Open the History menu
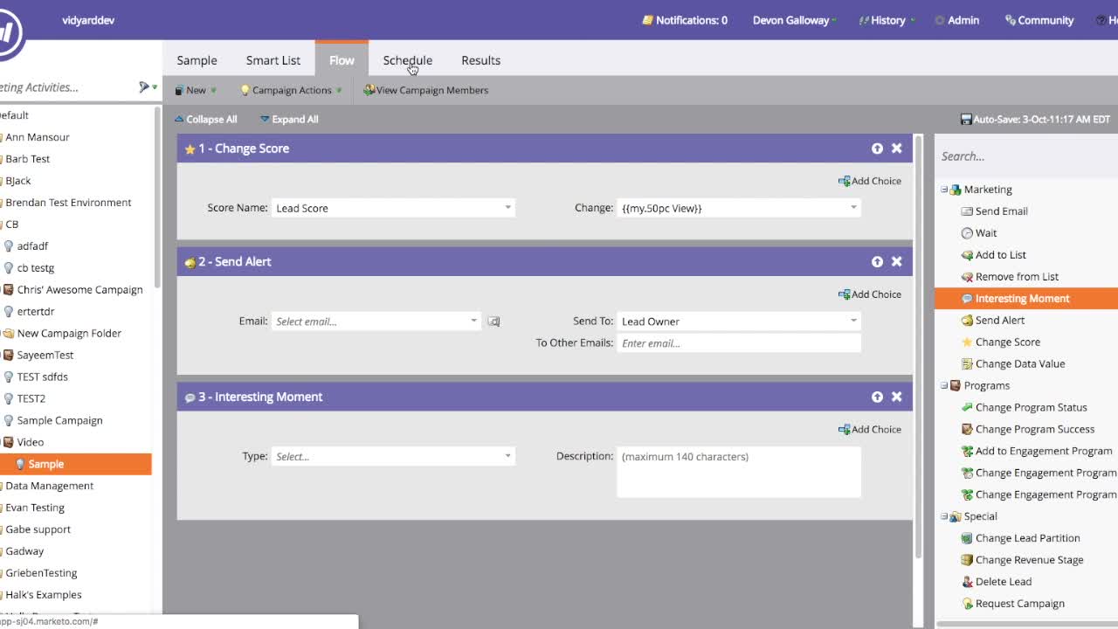 click(x=887, y=20)
